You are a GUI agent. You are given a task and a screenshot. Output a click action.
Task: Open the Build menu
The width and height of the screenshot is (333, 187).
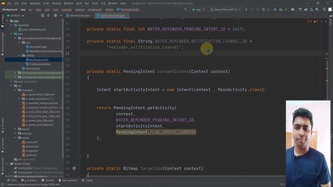(79, 3)
